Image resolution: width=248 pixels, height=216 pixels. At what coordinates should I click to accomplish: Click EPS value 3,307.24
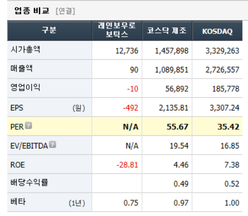pyautogui.click(x=225, y=107)
